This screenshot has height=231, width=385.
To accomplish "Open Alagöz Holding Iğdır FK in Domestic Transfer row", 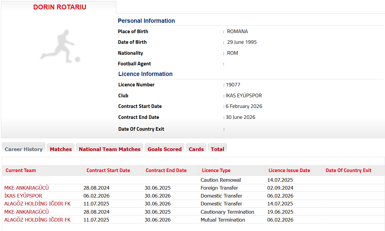I will 37,204.
